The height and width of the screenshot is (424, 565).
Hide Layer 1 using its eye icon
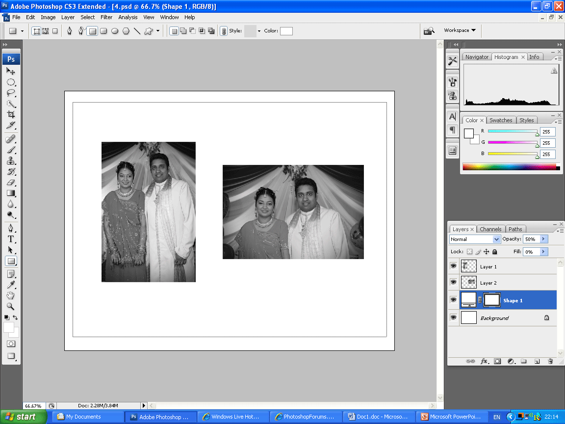(453, 266)
